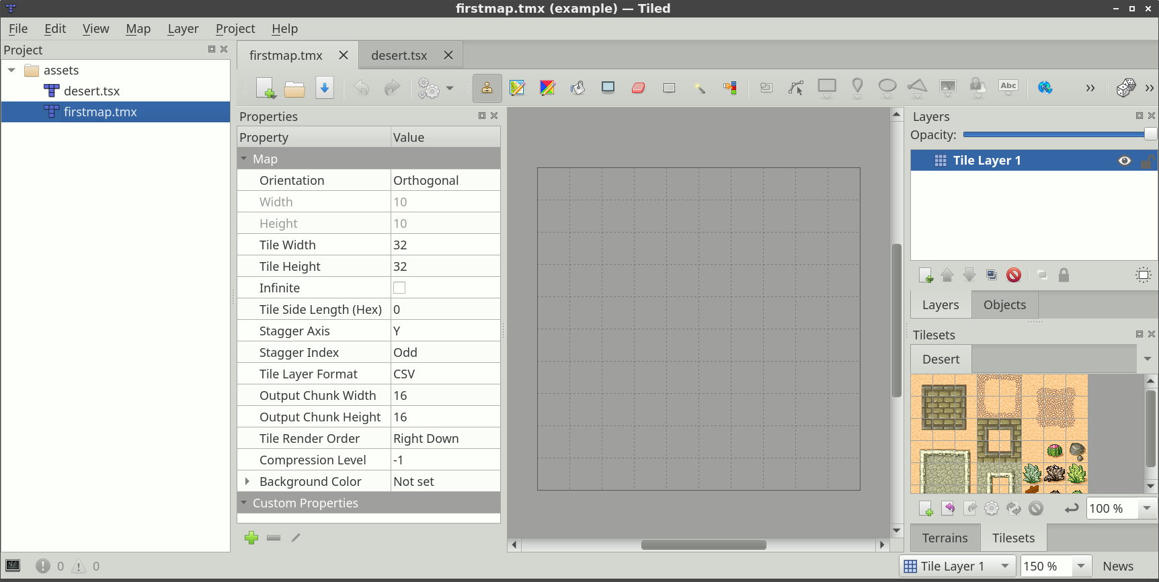Screen dimensions: 1159x582
Task: Select the Insert Point tool
Action: [x=857, y=88]
